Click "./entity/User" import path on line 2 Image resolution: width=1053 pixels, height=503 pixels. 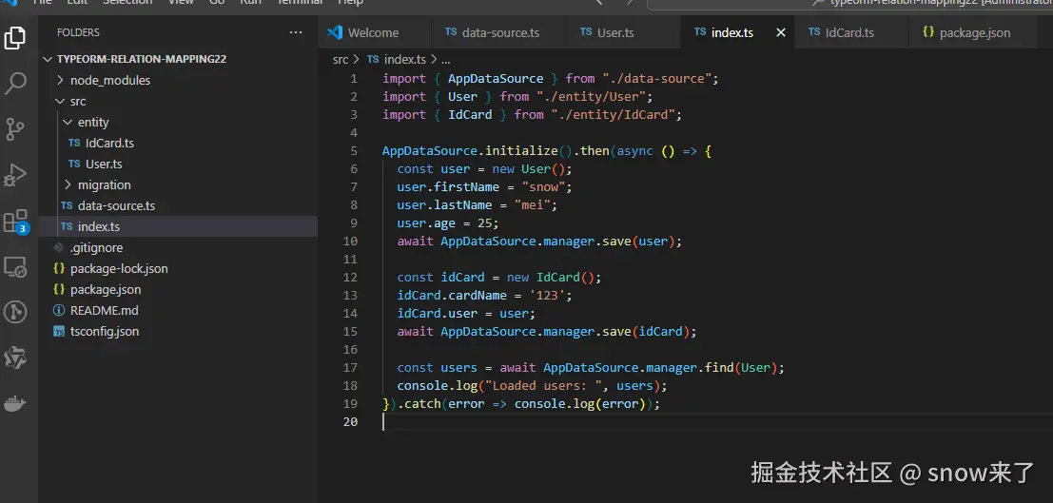point(591,97)
